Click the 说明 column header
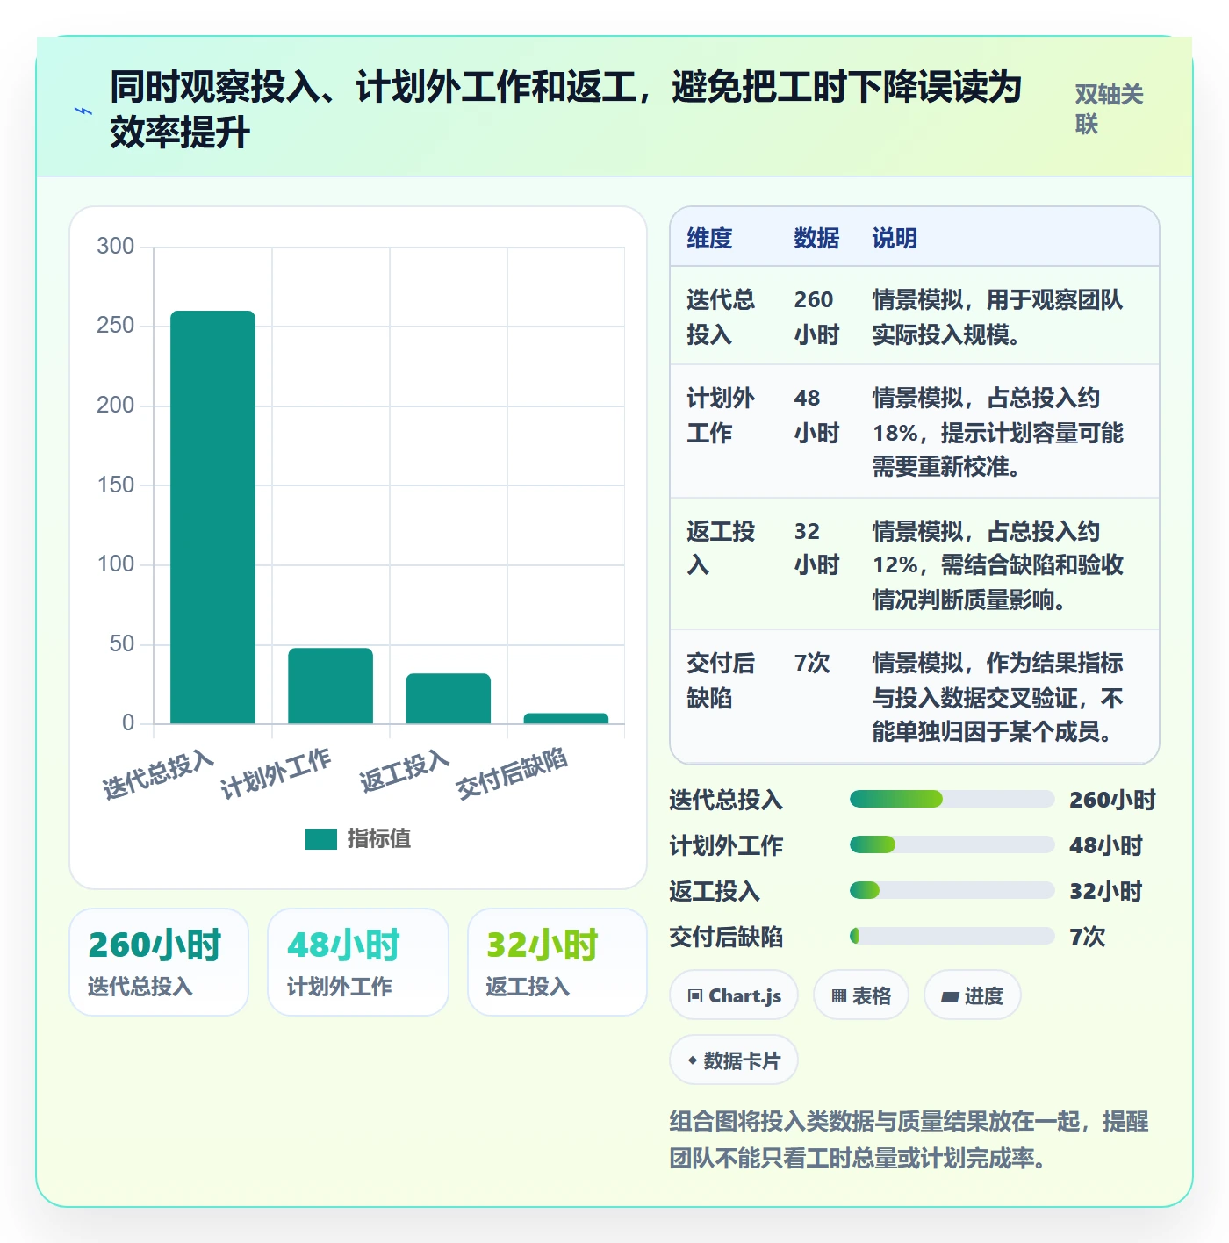Image resolution: width=1229 pixels, height=1243 pixels. 895,238
